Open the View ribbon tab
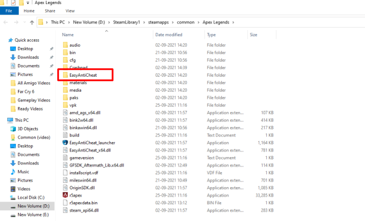 (70, 11)
